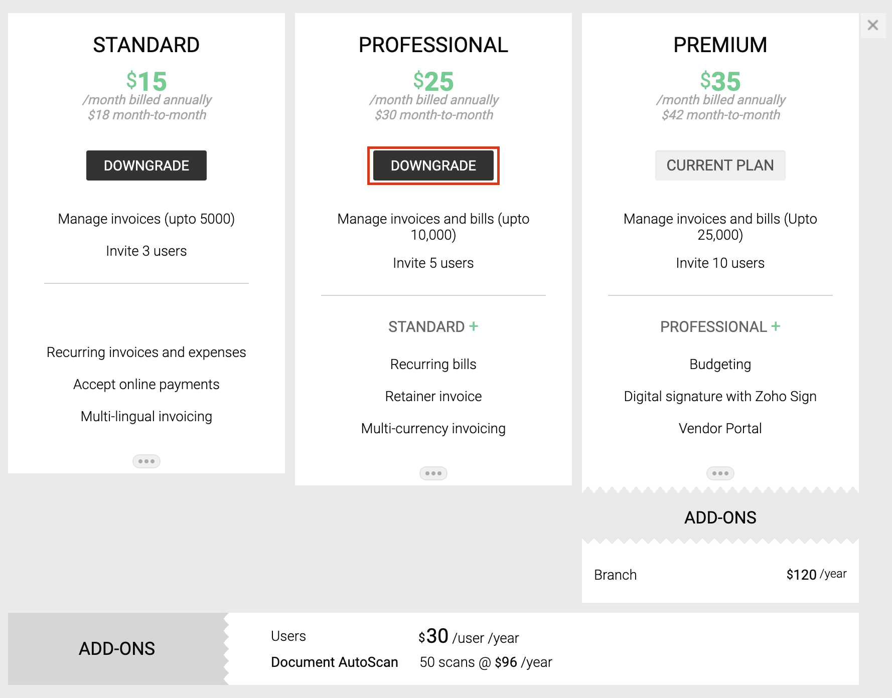
Task: Click the Document AutoScan add-on label
Action: 334,662
